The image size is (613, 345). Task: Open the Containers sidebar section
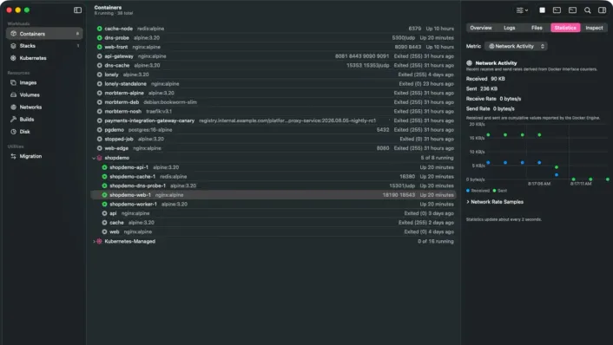[x=44, y=34]
